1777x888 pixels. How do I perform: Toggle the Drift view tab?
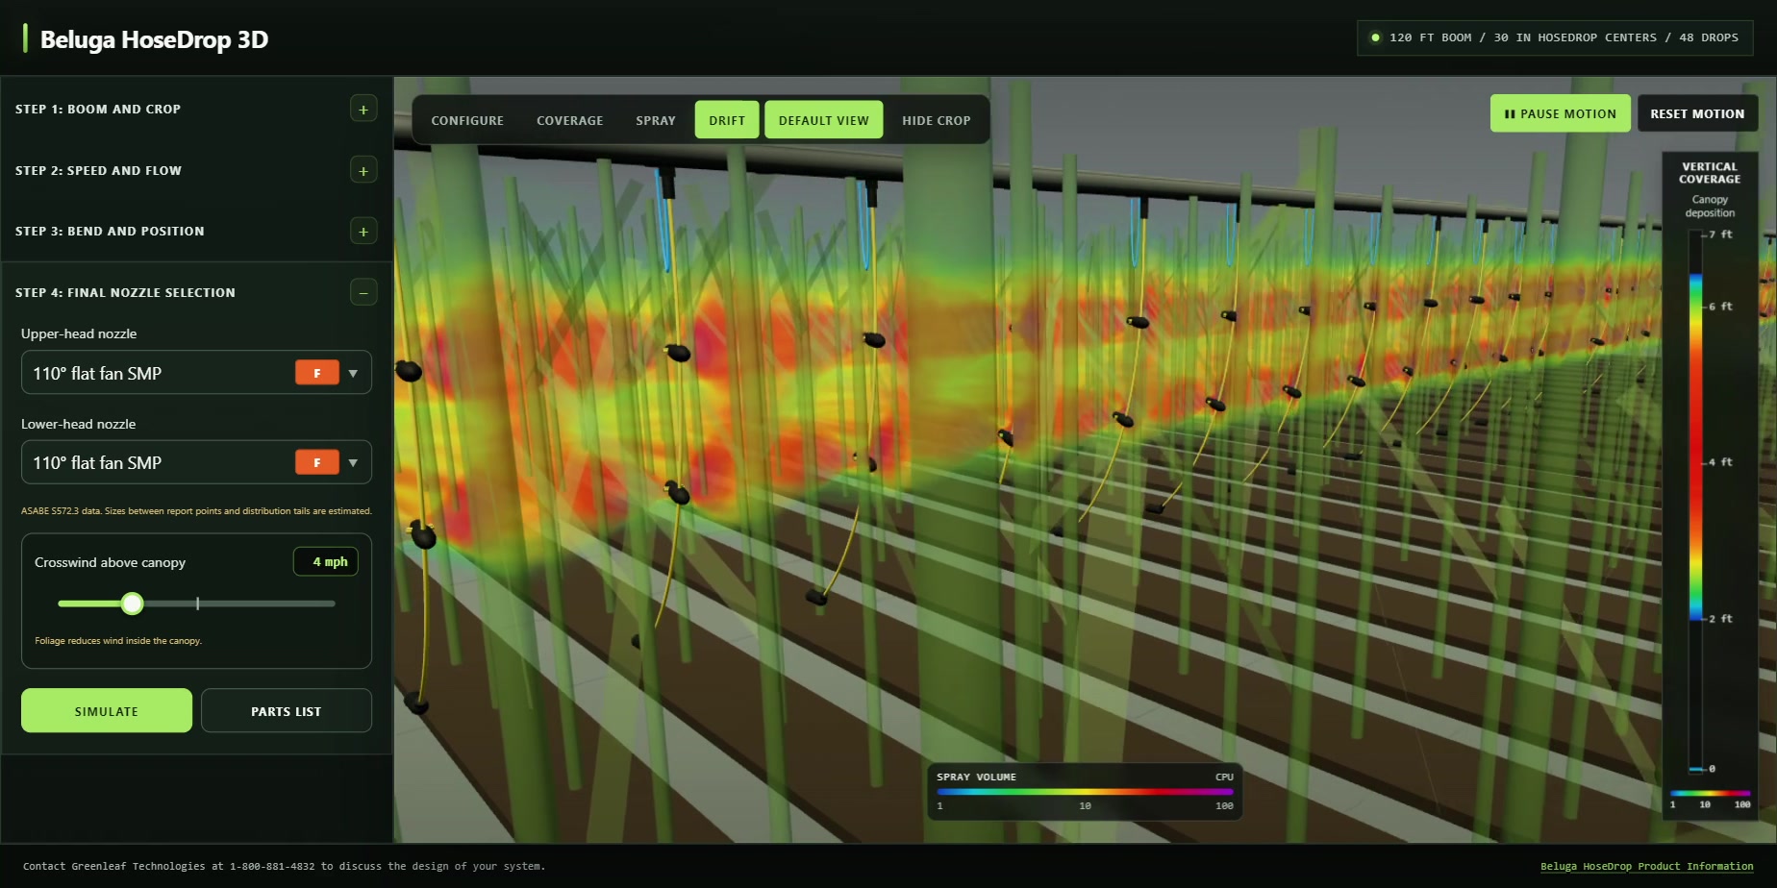point(727,120)
